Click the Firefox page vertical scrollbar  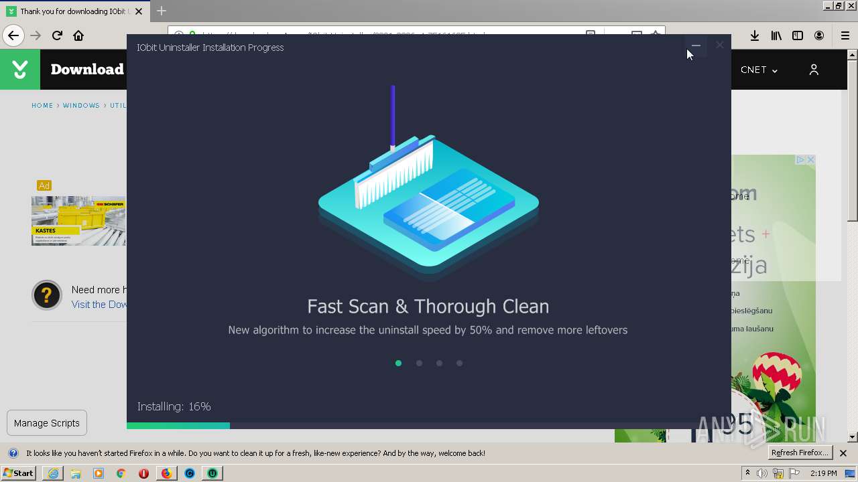coord(853,244)
